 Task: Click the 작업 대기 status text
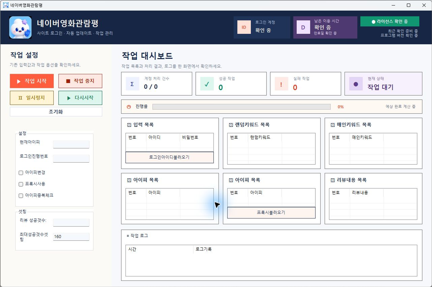coord(380,87)
